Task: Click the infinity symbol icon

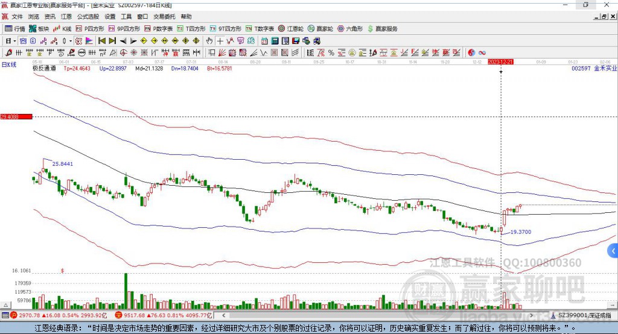Action: (482, 52)
